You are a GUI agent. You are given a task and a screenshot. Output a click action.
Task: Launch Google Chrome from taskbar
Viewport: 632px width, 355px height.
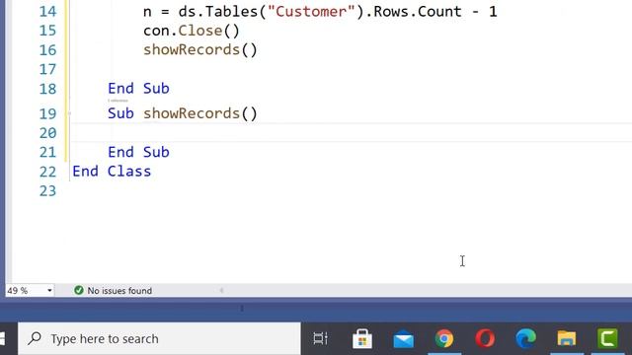(x=444, y=339)
